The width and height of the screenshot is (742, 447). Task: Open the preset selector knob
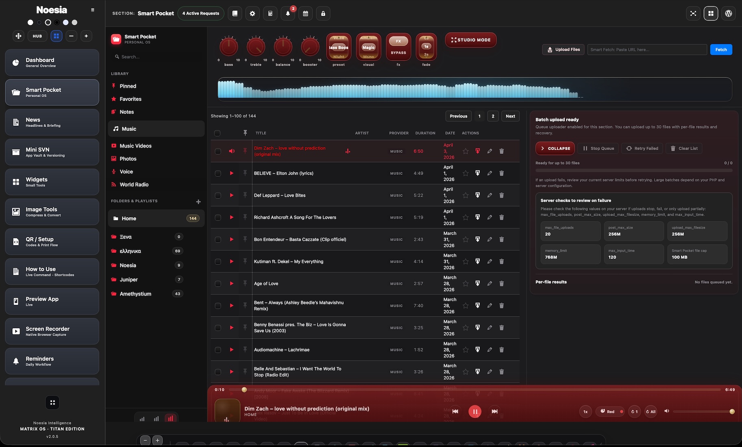pos(339,47)
